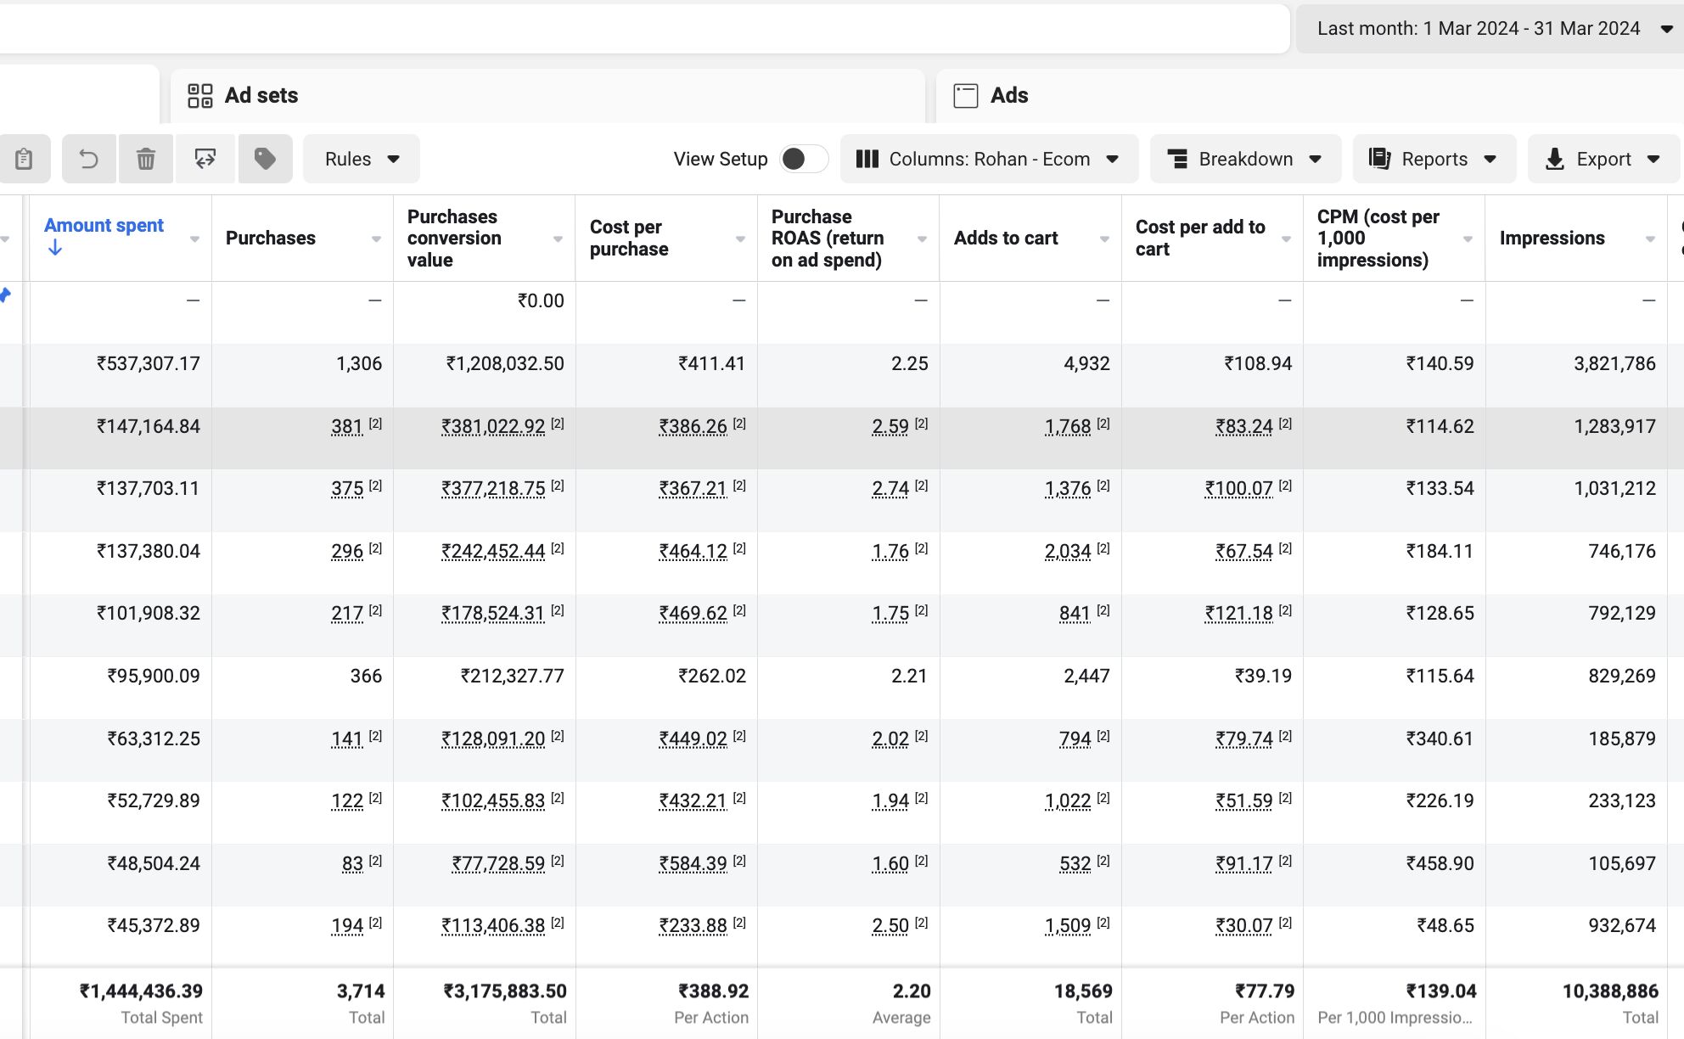1684x1039 pixels.
Task: Click the Ads window icon
Action: (x=966, y=96)
